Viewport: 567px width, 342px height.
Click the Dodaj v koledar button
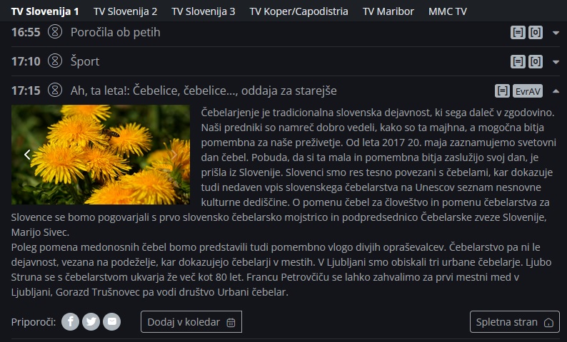(x=191, y=322)
